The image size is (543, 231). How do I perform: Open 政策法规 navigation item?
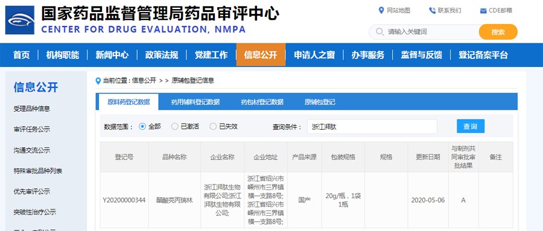tap(161, 55)
